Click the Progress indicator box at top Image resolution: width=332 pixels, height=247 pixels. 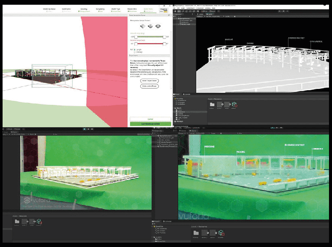tap(164, 10)
